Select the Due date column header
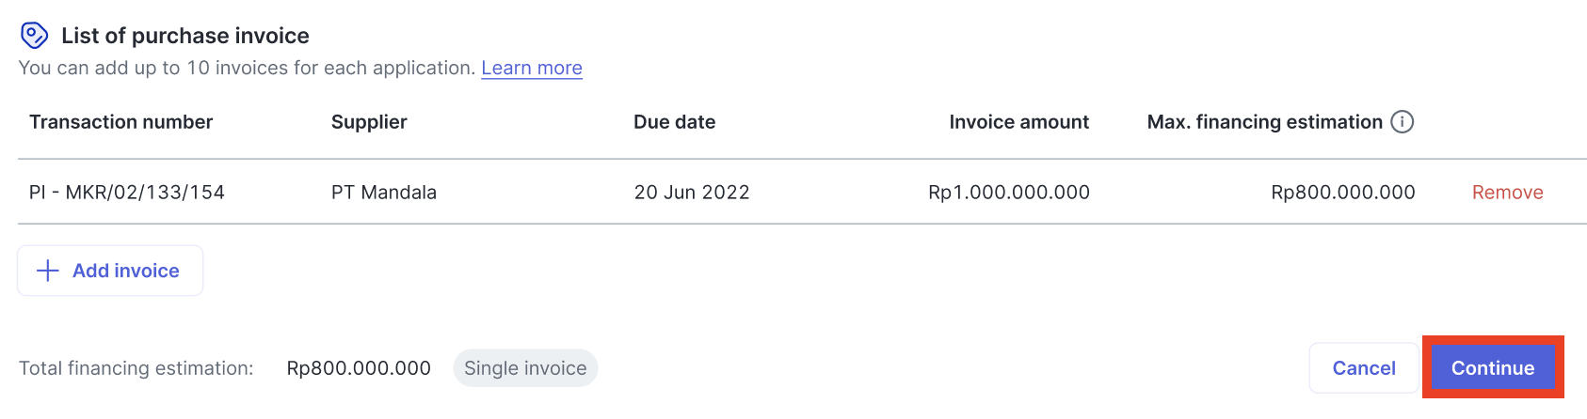Image resolution: width=1587 pixels, height=419 pixels. 674,122
